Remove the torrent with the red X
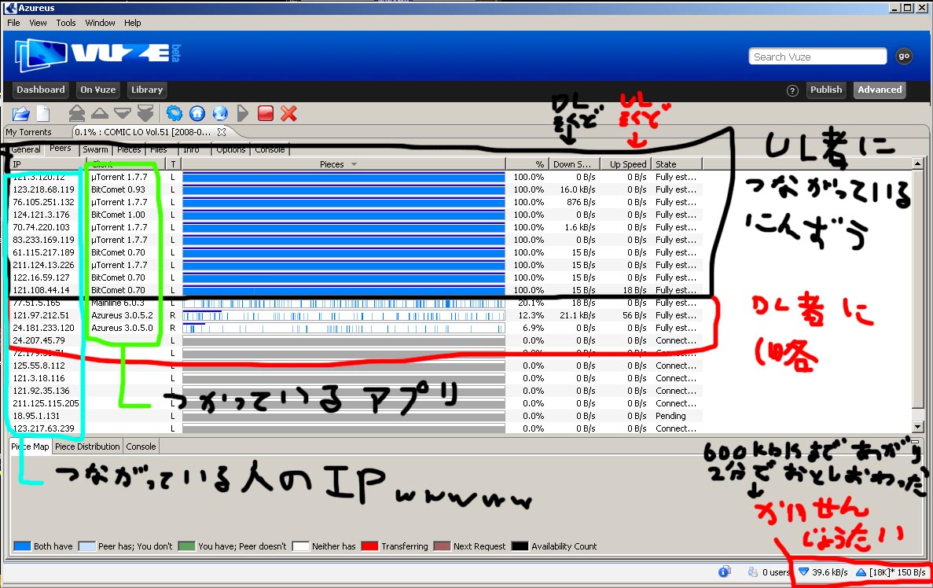 pyautogui.click(x=288, y=113)
